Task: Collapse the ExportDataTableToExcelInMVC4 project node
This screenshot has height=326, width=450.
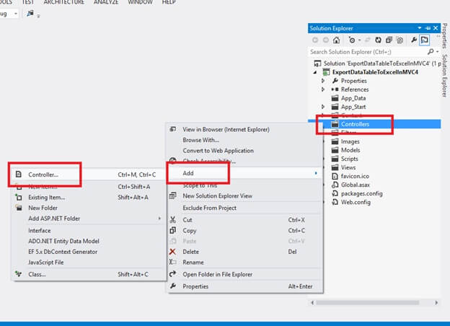Action: pyautogui.click(x=315, y=72)
